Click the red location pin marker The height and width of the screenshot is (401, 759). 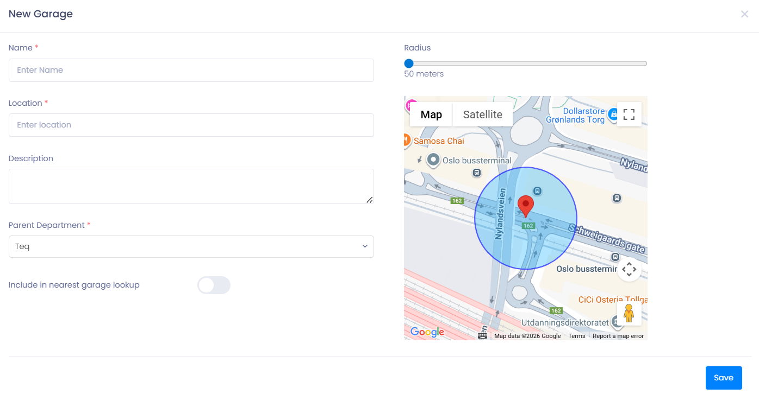(x=526, y=207)
